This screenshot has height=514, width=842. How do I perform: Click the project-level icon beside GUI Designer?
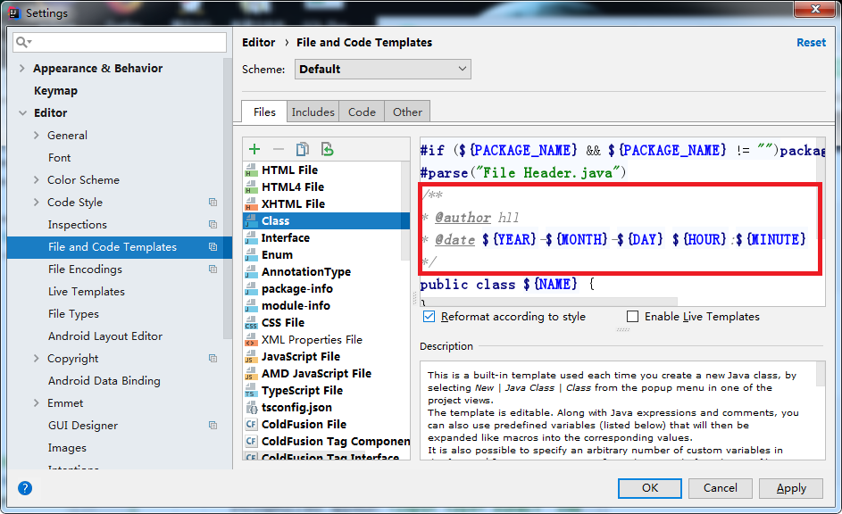pyautogui.click(x=213, y=425)
